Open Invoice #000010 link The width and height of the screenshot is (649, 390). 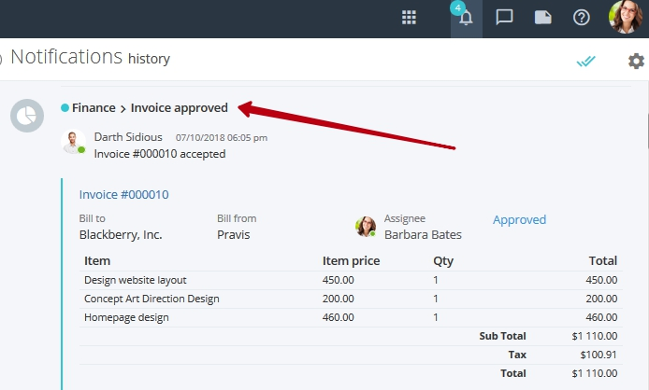pyautogui.click(x=123, y=195)
